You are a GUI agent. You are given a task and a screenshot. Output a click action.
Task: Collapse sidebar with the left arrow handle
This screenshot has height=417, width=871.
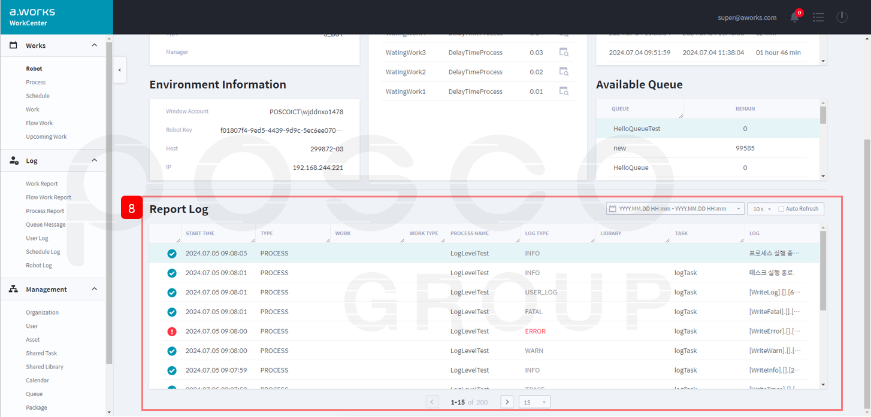119,70
